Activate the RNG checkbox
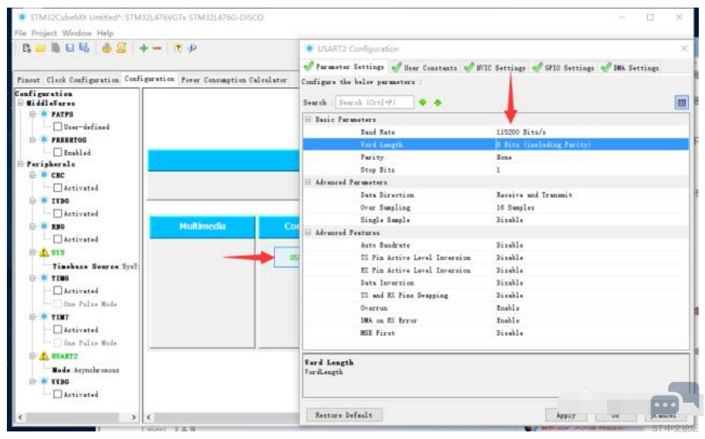The image size is (705, 439). pos(57,239)
